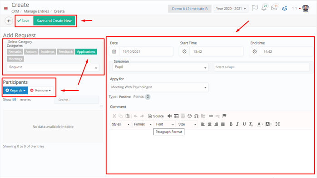Toggle Source view in editor
The width and height of the screenshot is (317, 178).
156,116
